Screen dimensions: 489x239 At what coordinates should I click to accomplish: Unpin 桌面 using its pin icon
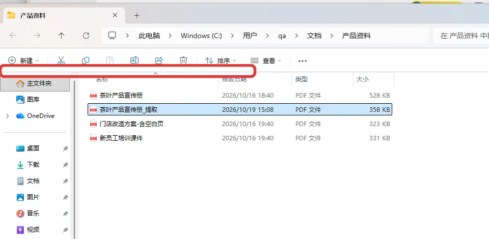(66, 149)
